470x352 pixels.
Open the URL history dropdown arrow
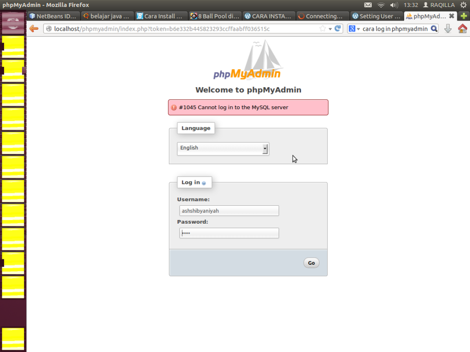330,29
